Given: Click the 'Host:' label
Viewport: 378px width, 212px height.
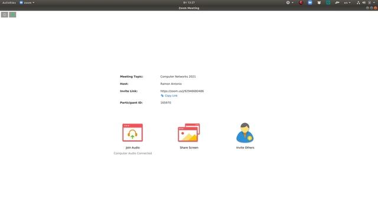Looking at the screenshot, I should [124, 84].
